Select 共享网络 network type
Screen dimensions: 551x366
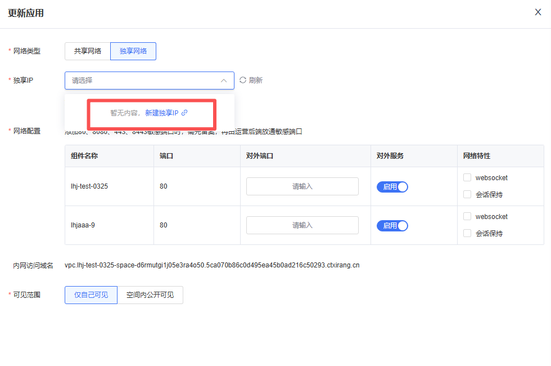[88, 51]
